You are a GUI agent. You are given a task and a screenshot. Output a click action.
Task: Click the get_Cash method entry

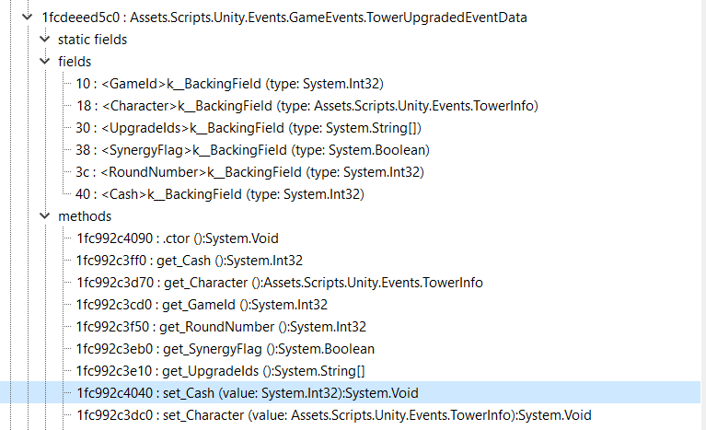pyautogui.click(x=190, y=261)
